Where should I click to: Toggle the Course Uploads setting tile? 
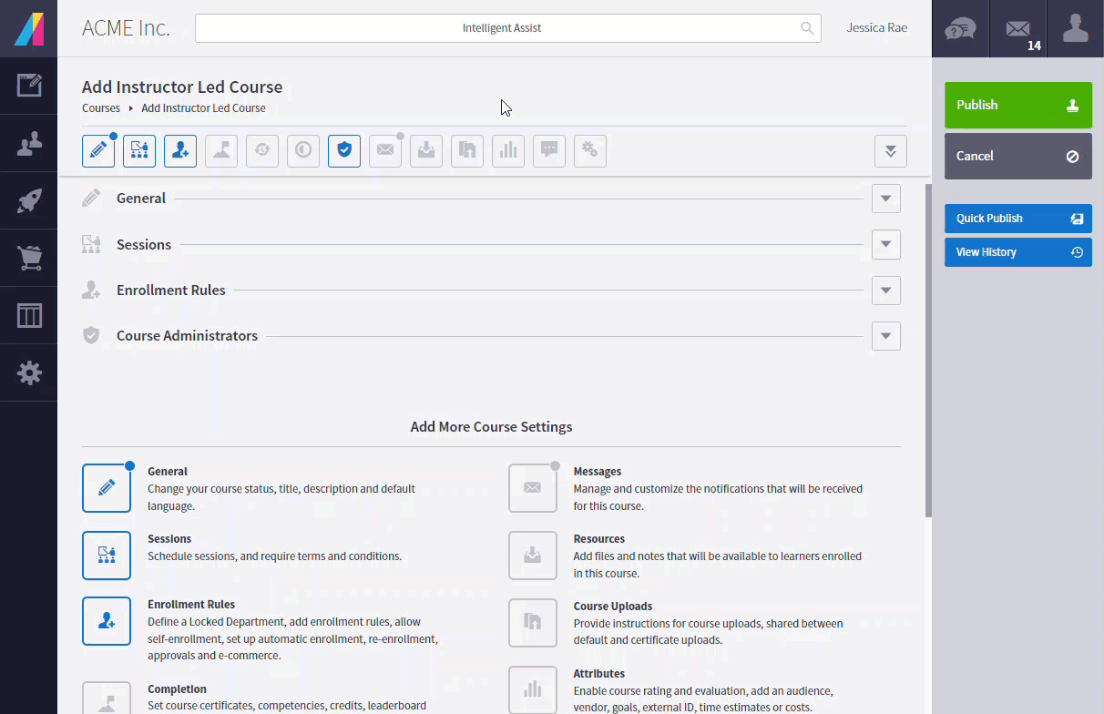click(x=532, y=623)
